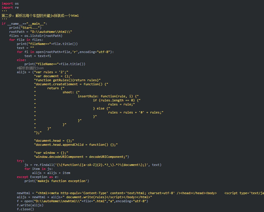Click the 'import re' line

(10, 7)
